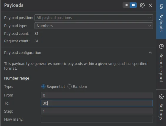Open the Payload position dropdown
The height and width of the screenshot is (126, 166).
(x=94, y=18)
